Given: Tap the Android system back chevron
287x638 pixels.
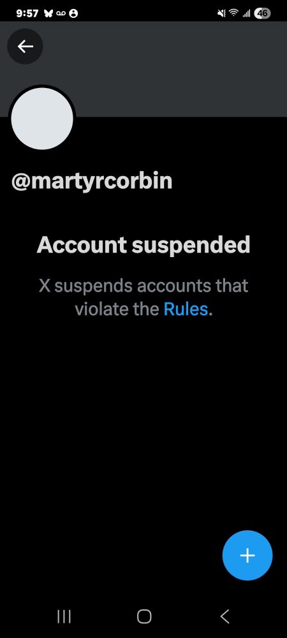Looking at the screenshot, I should pos(224,616).
